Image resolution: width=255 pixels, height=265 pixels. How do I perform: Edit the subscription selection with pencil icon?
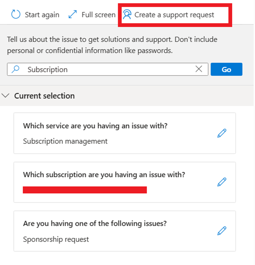(x=222, y=182)
